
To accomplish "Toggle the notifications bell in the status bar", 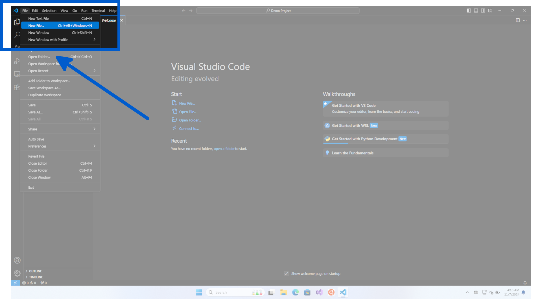I will coord(525,282).
